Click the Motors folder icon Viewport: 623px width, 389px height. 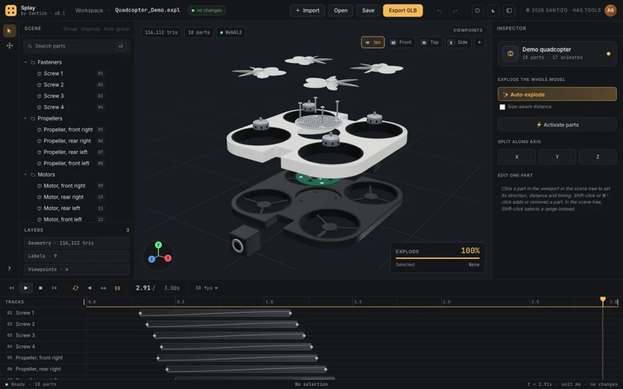pyautogui.click(x=33, y=174)
